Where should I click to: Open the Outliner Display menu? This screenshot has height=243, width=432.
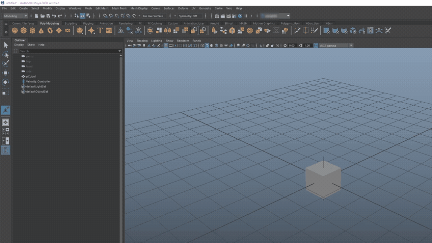pyautogui.click(x=19, y=45)
